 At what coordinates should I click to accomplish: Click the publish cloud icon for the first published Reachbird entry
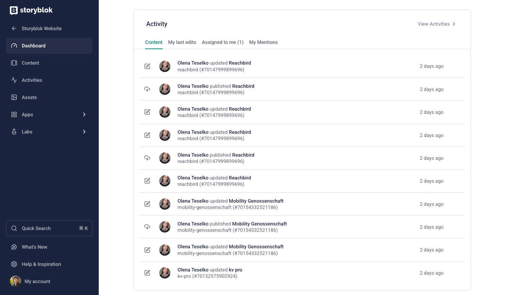pos(147,89)
